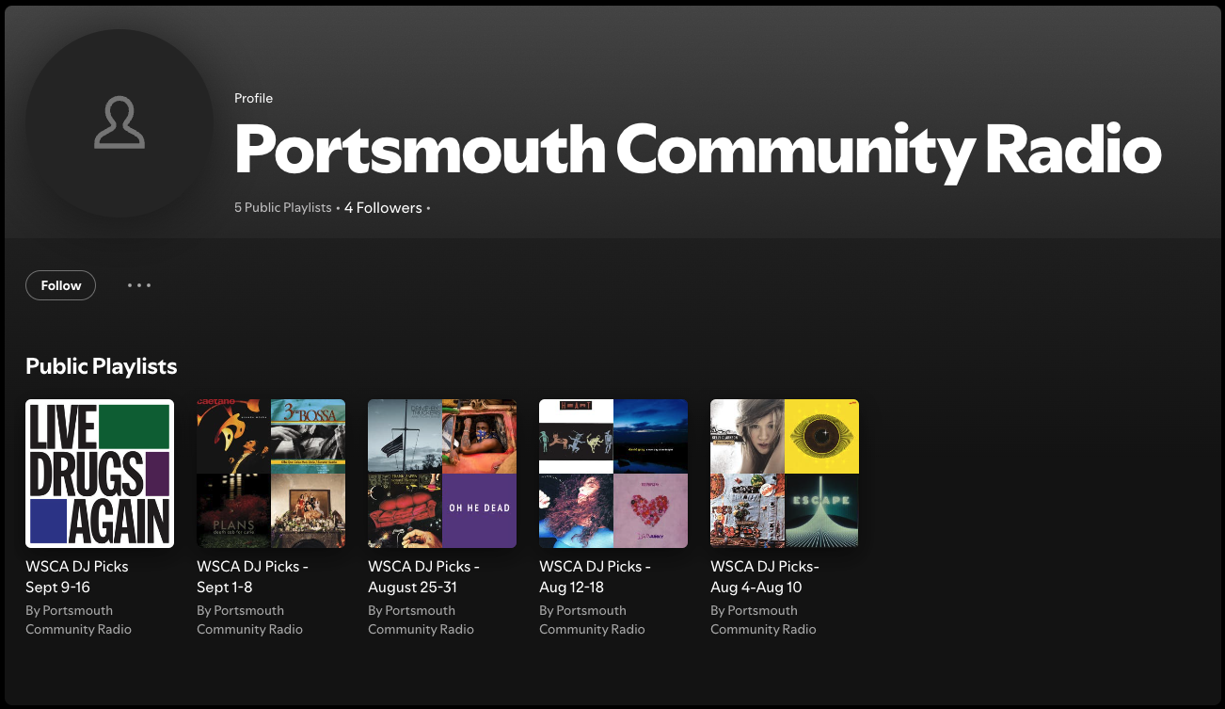Click the Portsmouth Community Radio profile name heading
This screenshot has width=1225, height=709.
(x=697, y=149)
